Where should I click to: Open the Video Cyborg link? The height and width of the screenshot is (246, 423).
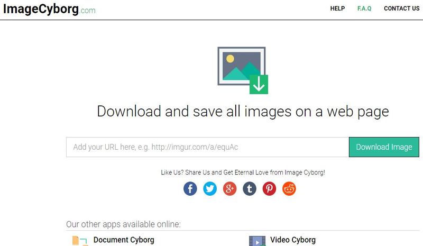point(293,240)
